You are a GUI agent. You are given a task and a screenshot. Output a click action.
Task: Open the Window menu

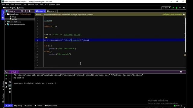click(x=52, y=4)
